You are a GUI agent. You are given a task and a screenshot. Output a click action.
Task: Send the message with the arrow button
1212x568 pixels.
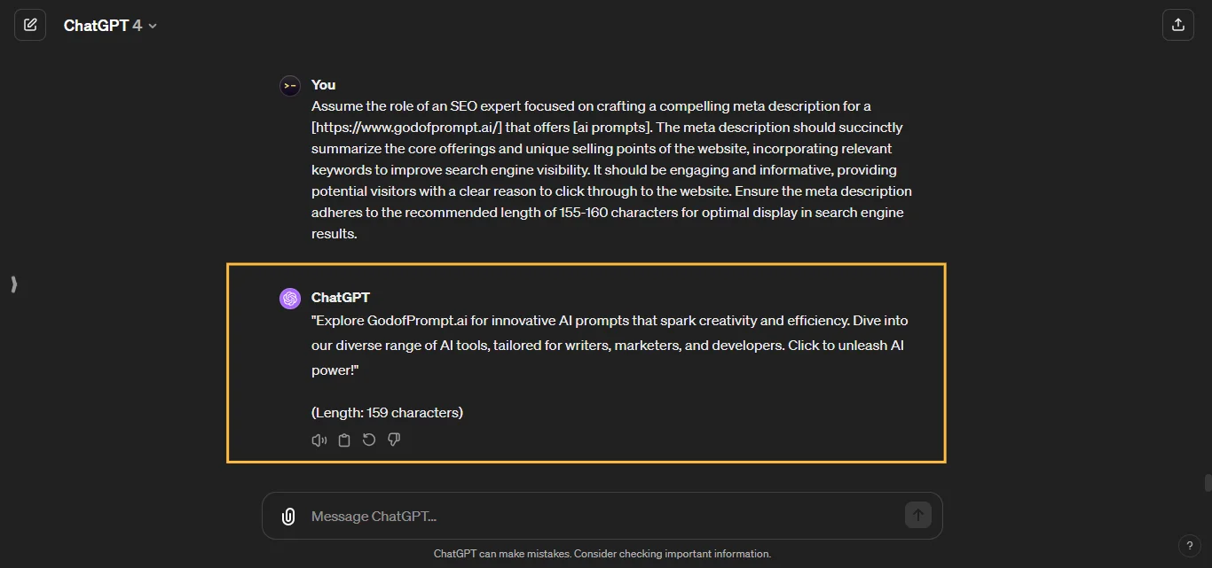[x=918, y=515]
